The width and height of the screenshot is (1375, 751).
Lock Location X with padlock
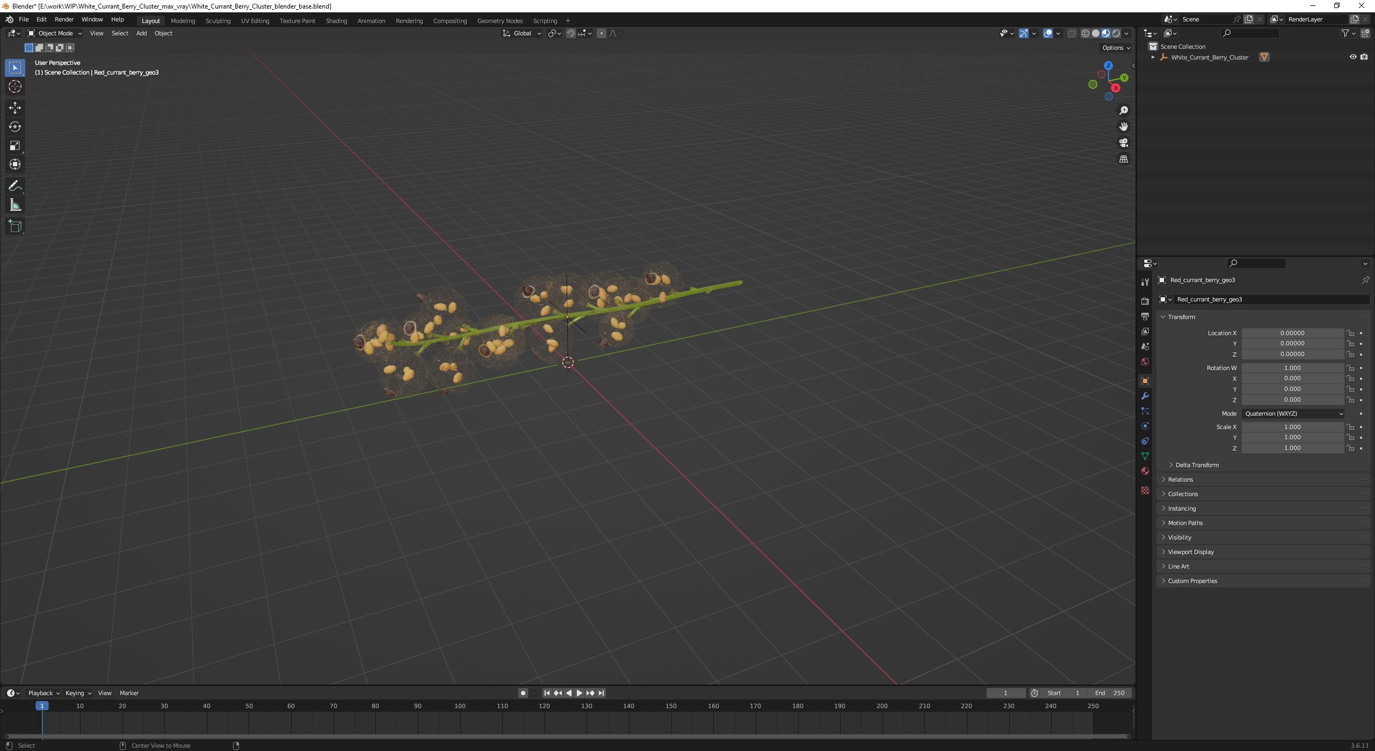click(1350, 333)
